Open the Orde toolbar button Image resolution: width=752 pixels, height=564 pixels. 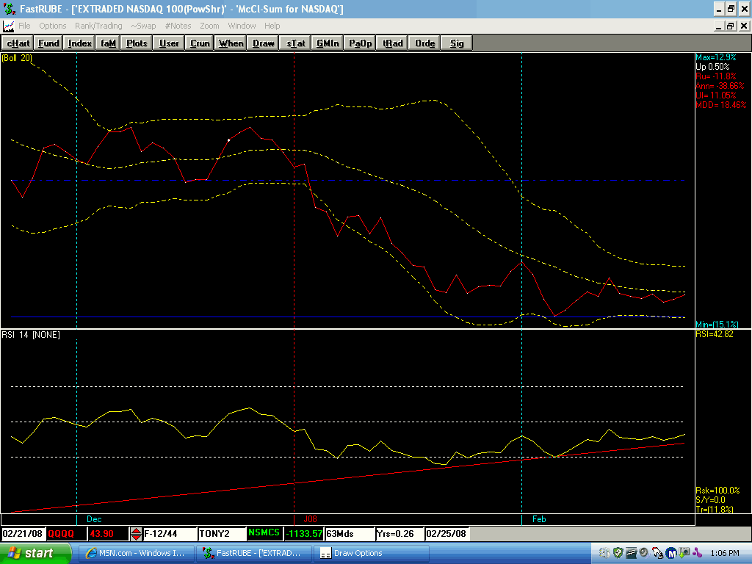(x=424, y=43)
